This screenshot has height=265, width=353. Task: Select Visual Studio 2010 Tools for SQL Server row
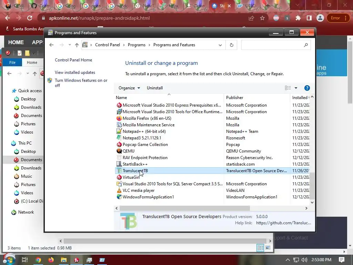(213, 184)
